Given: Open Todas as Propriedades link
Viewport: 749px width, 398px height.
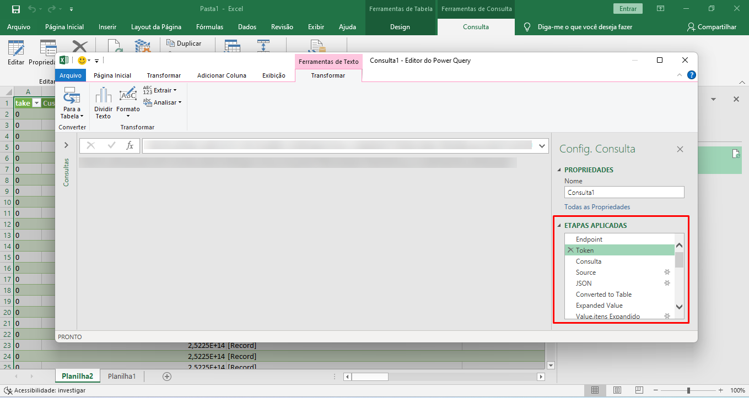Looking at the screenshot, I should 597,207.
